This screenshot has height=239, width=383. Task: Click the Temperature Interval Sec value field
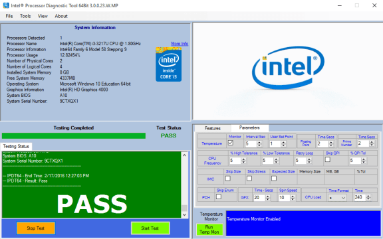(251, 144)
